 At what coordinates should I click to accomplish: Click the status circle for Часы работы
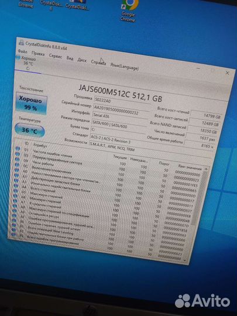point(18,159)
